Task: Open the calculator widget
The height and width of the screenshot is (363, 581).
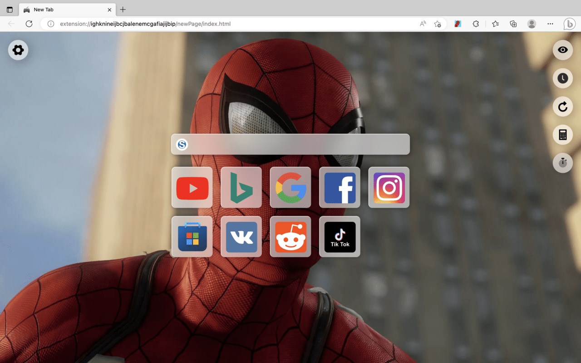Action: 563,135
